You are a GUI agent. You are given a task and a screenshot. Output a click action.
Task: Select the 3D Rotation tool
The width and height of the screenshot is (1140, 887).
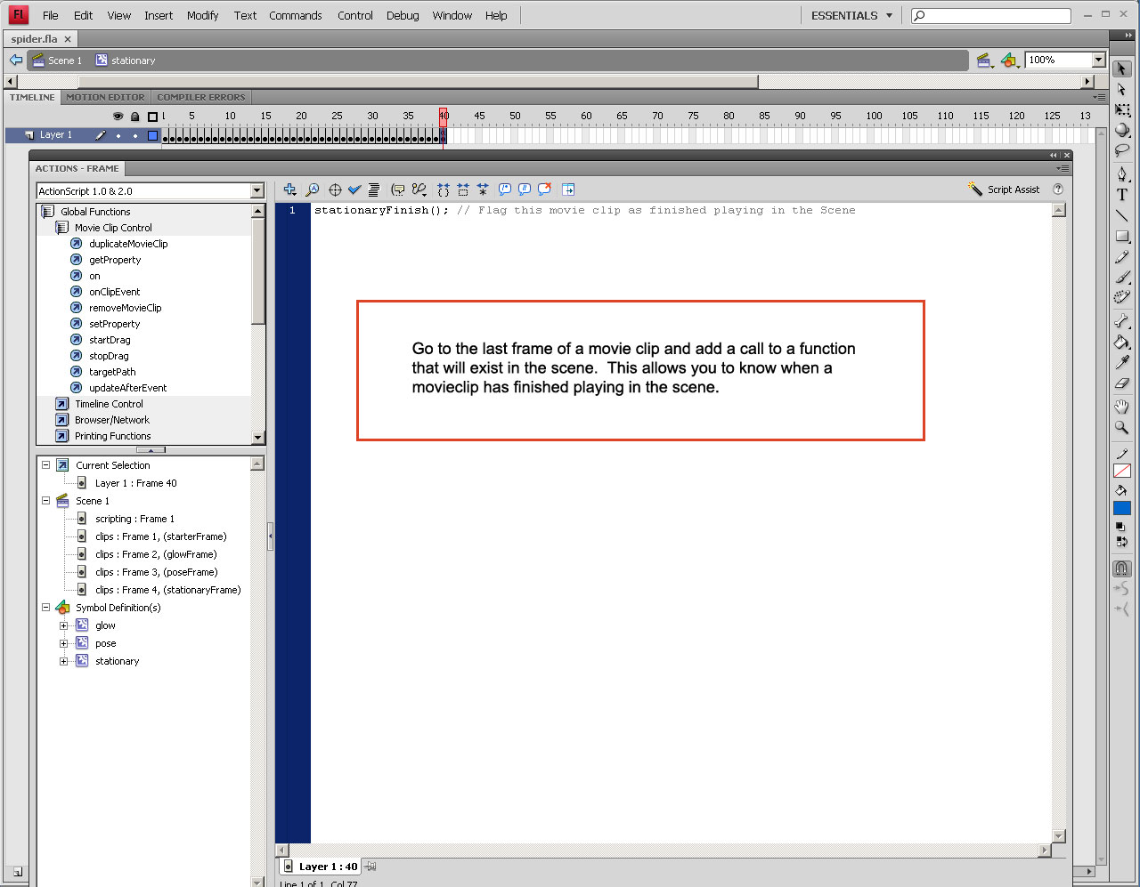pyautogui.click(x=1121, y=130)
